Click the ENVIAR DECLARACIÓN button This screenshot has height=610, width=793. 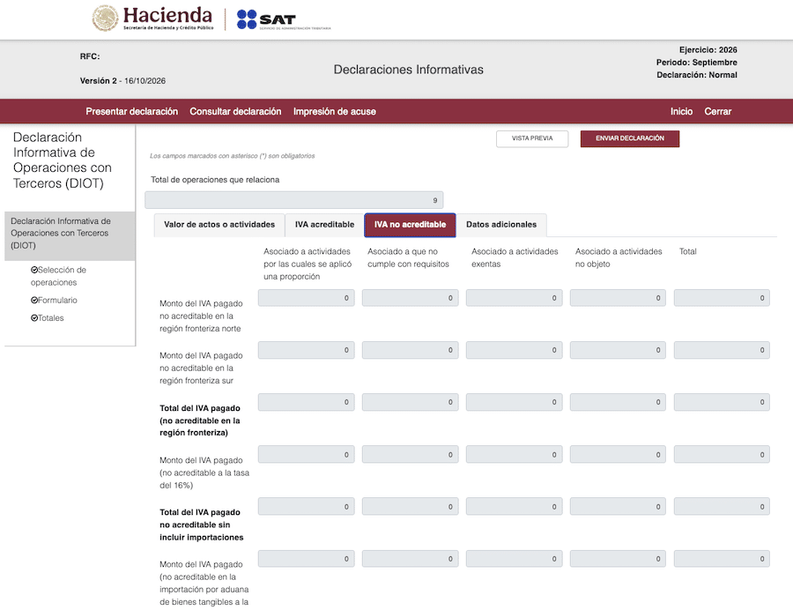pyautogui.click(x=630, y=138)
